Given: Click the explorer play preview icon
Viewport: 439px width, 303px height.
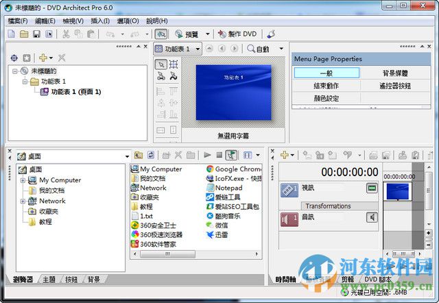Looking at the screenshot, I should [207, 155].
